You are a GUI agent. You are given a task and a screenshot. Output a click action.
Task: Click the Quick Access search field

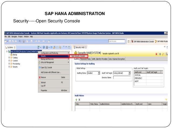[x=117, y=41]
